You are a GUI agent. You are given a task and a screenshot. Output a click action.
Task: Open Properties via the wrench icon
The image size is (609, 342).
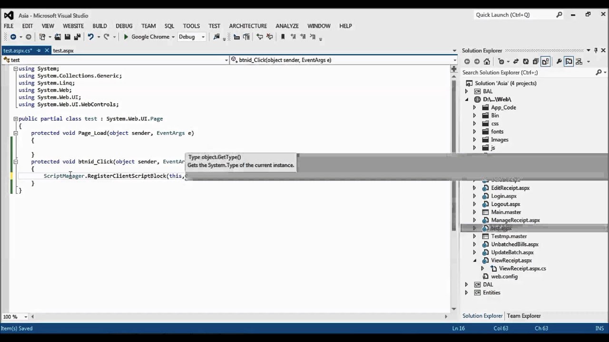[x=559, y=61]
